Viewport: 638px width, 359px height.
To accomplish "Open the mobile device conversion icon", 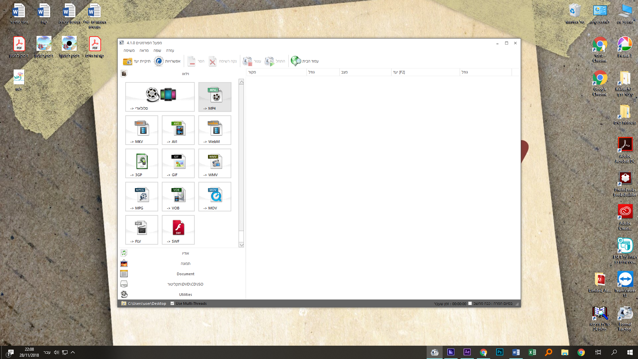I will [x=160, y=97].
